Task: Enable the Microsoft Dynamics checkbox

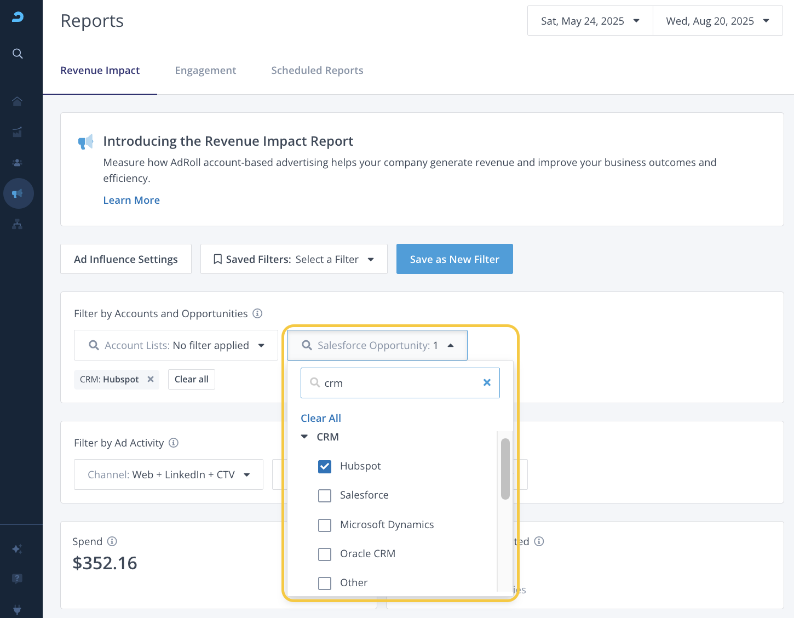Action: [325, 525]
